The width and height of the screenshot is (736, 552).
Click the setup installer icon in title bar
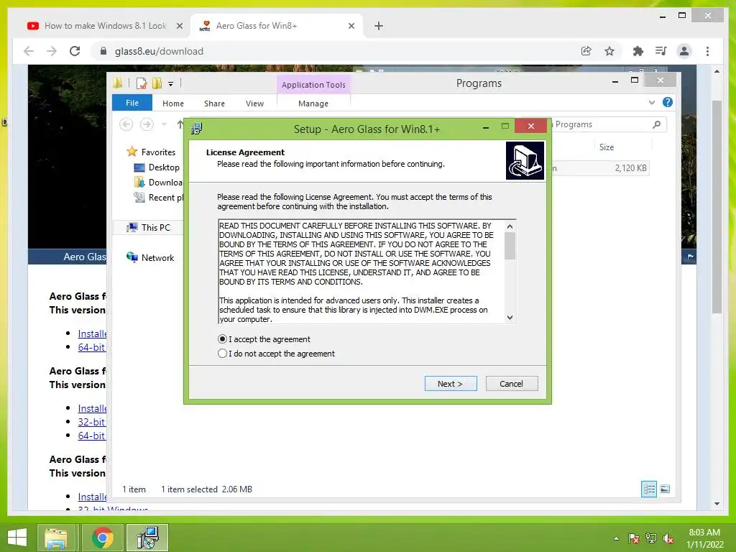197,128
